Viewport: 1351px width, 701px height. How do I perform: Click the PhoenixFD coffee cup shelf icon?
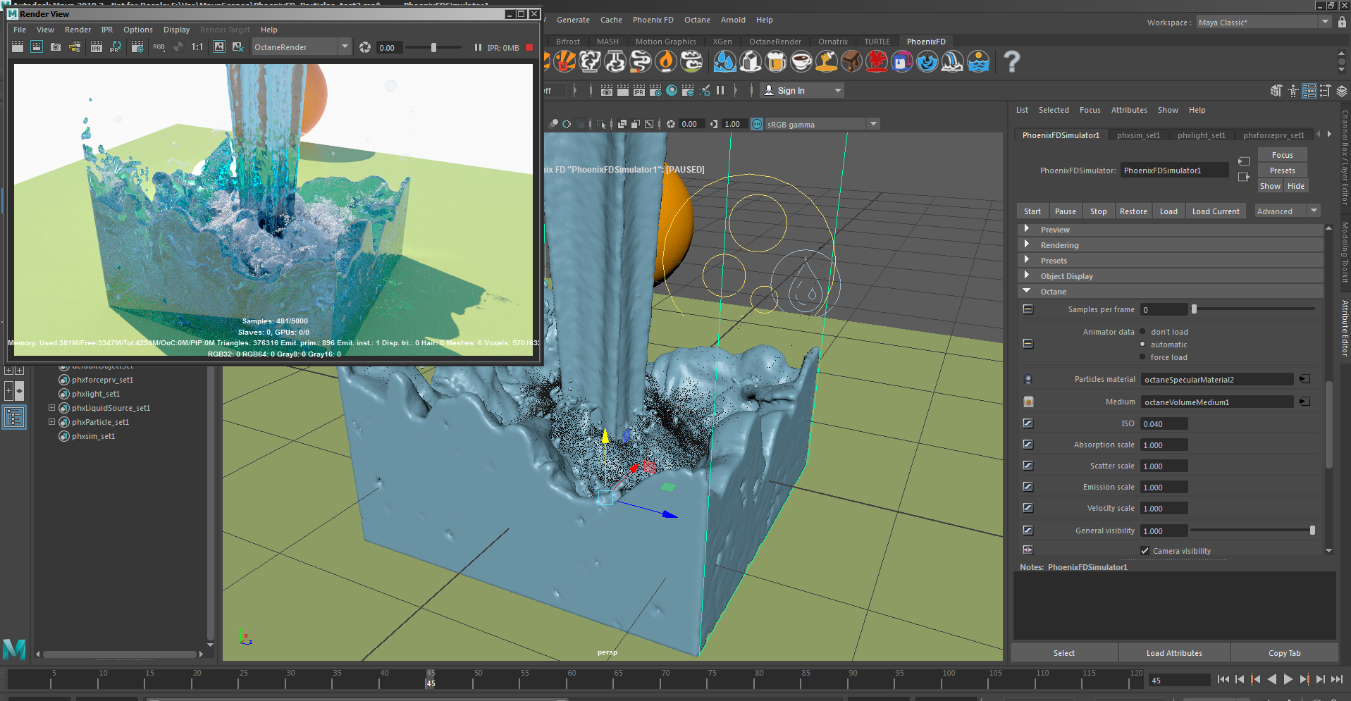pyautogui.click(x=801, y=62)
